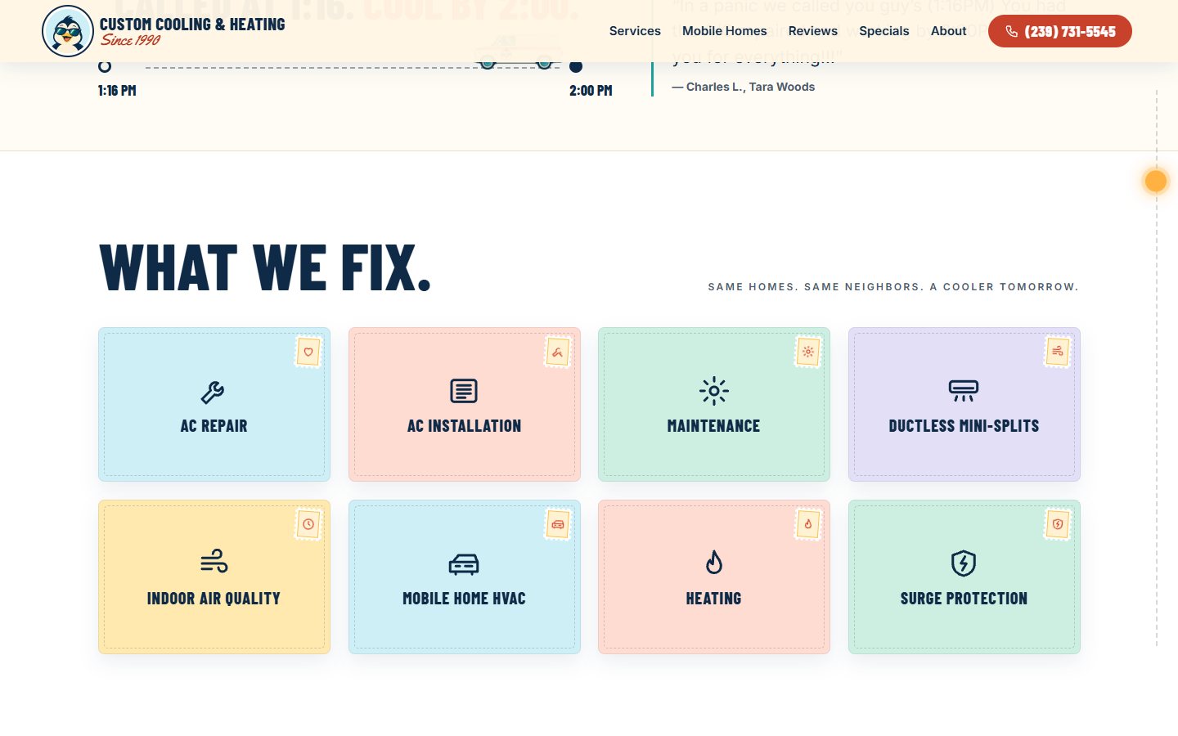Screen dimensions: 1178x736
Task: Choose the Ductless Mini-Splits title
Action: 964,426
